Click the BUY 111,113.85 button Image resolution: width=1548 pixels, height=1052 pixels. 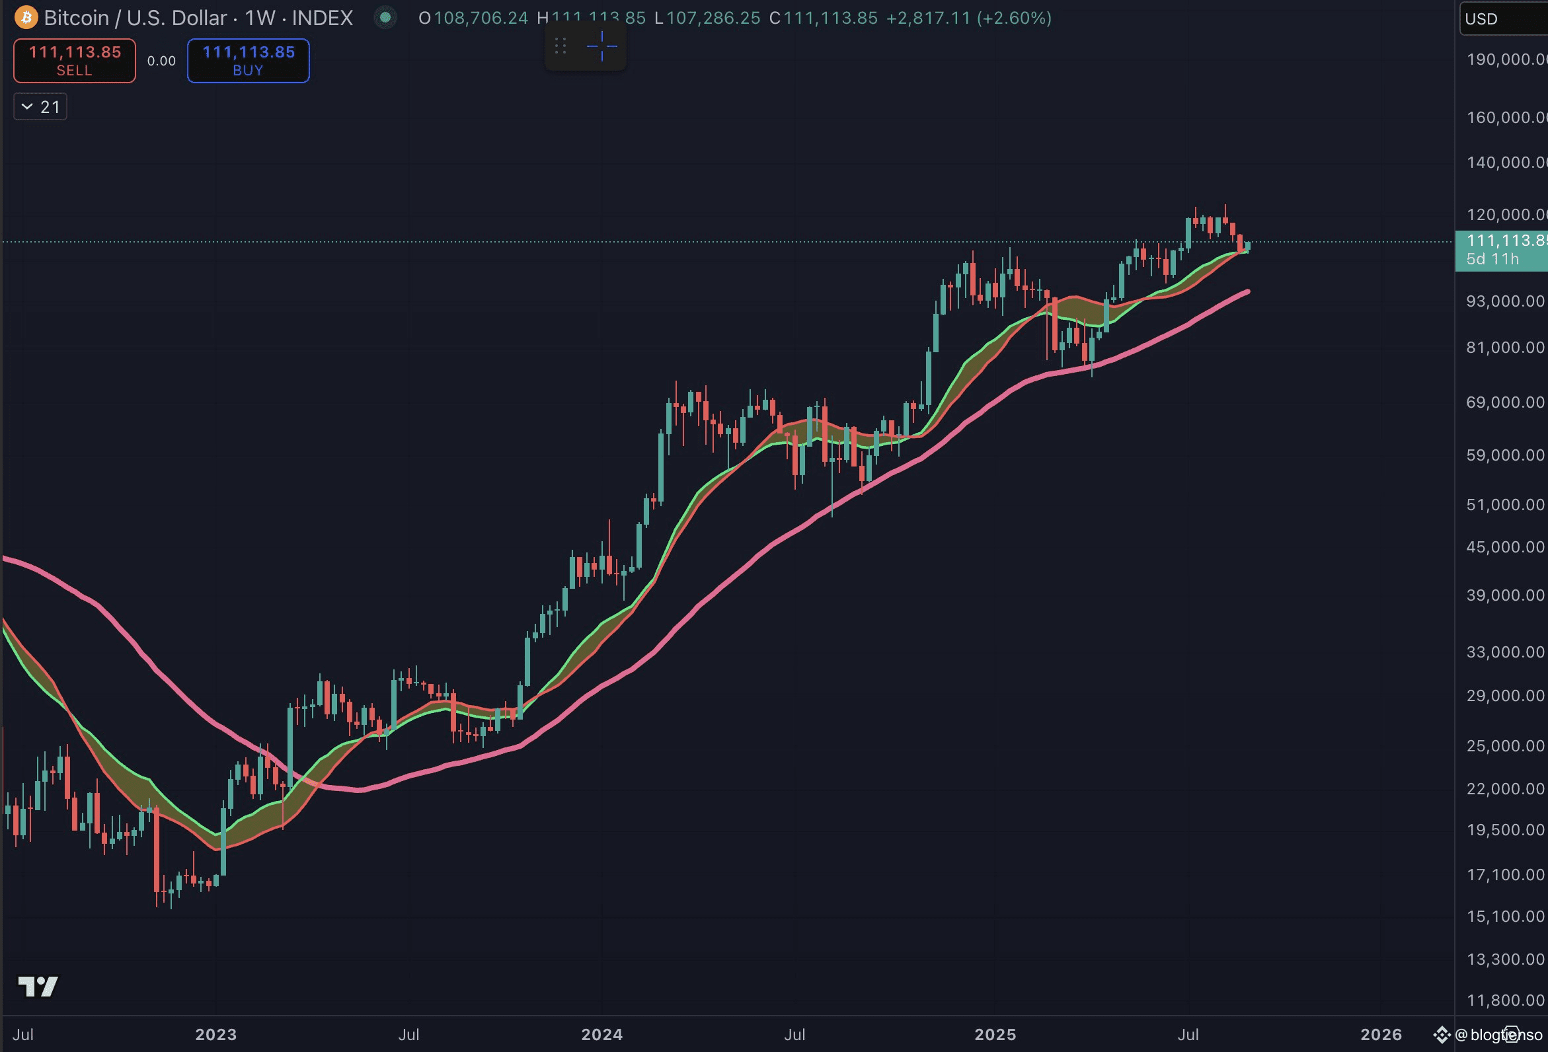249,61
